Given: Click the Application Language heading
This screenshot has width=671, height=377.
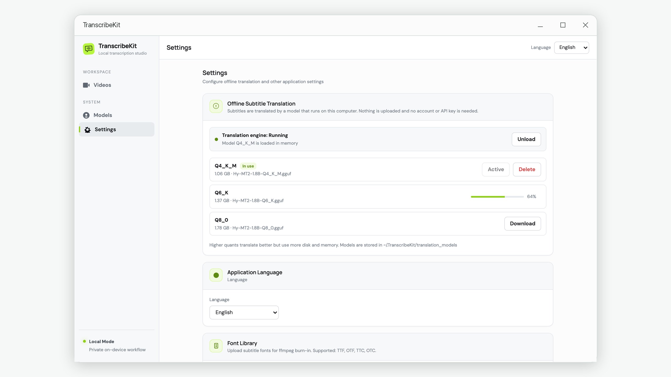Looking at the screenshot, I should pyautogui.click(x=255, y=272).
